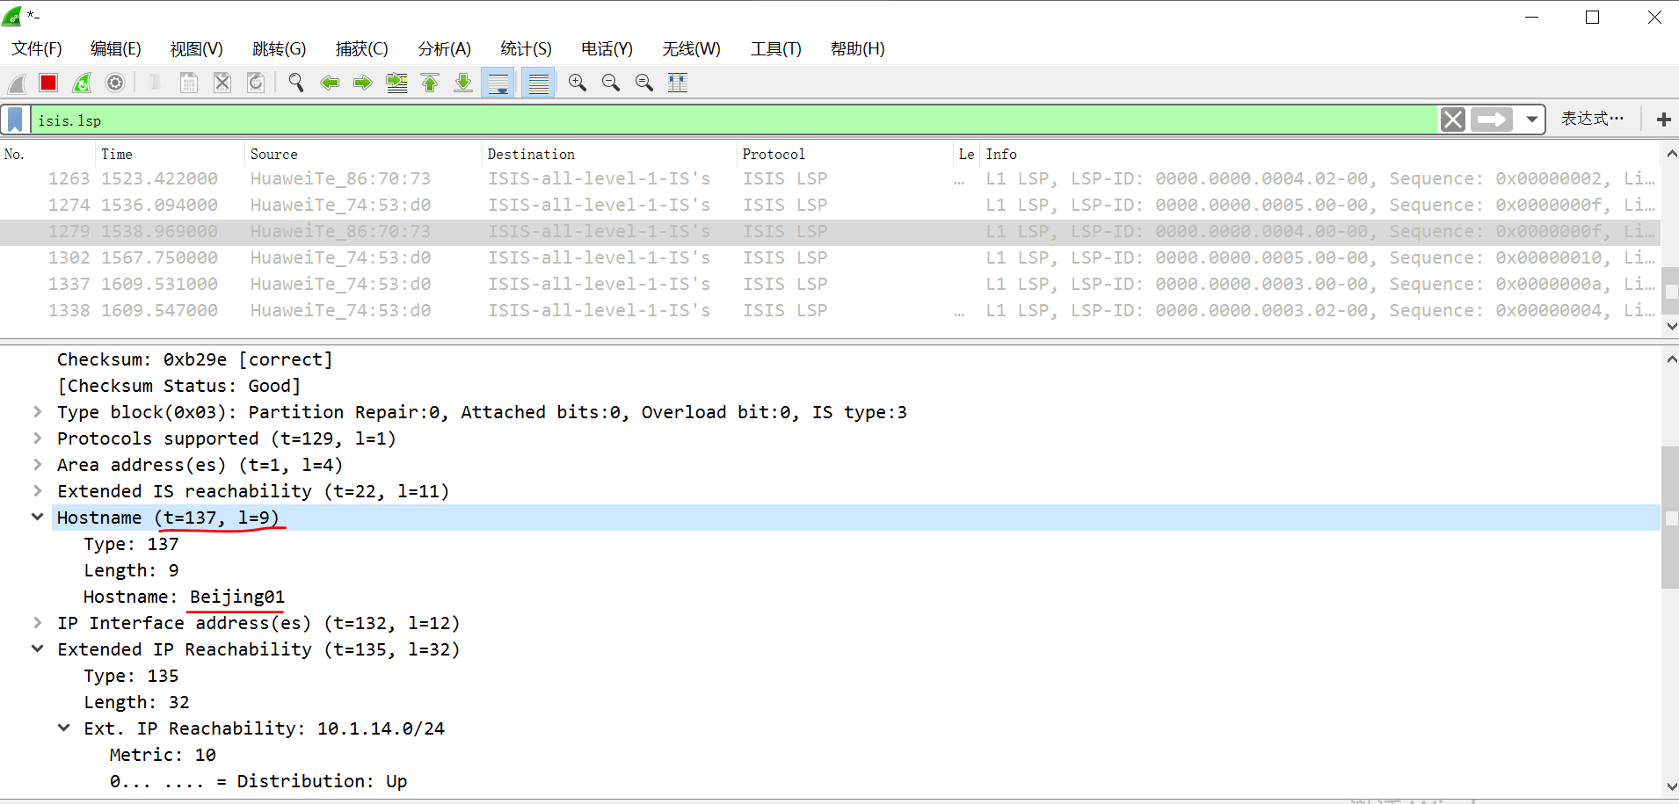This screenshot has width=1679, height=804.
Task: Select packet number 1338
Action: pos(830,311)
